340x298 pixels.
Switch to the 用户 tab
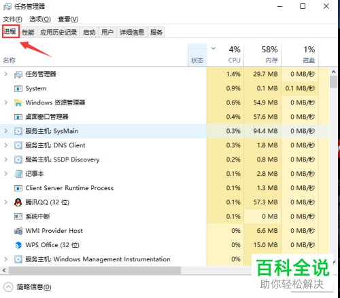pyautogui.click(x=107, y=33)
